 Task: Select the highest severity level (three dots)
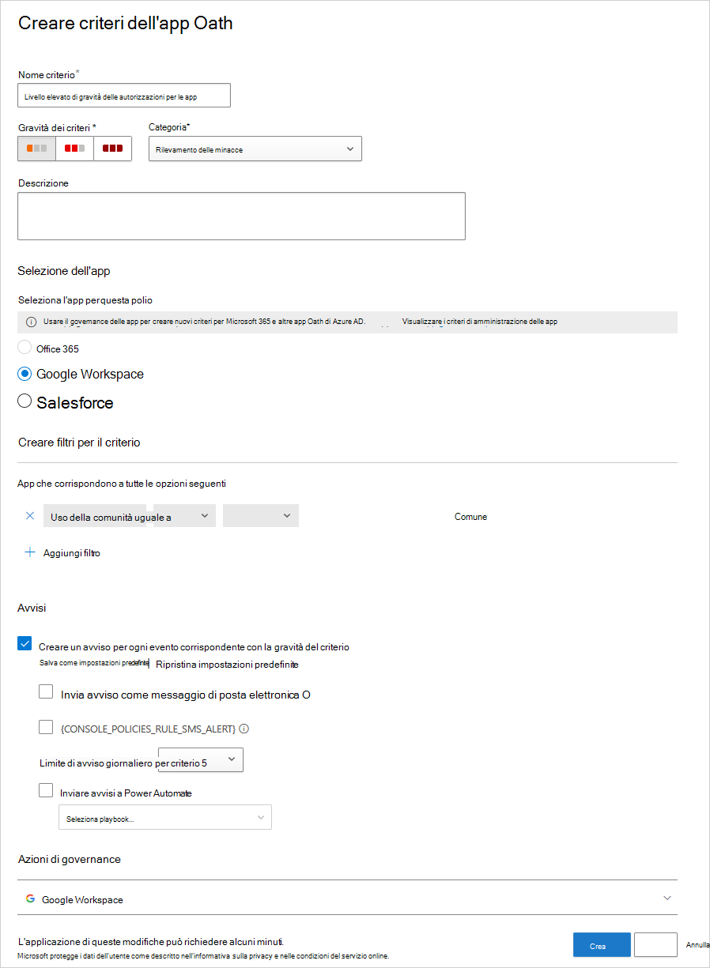tap(112, 148)
